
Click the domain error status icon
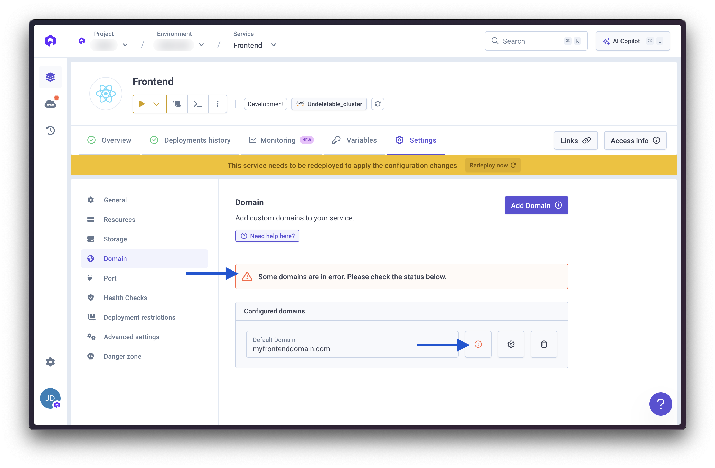478,344
